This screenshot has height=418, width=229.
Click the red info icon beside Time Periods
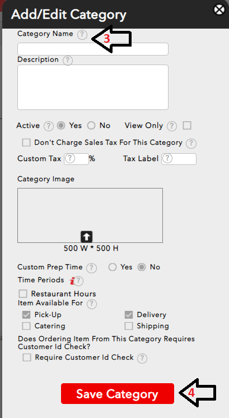(x=72, y=281)
